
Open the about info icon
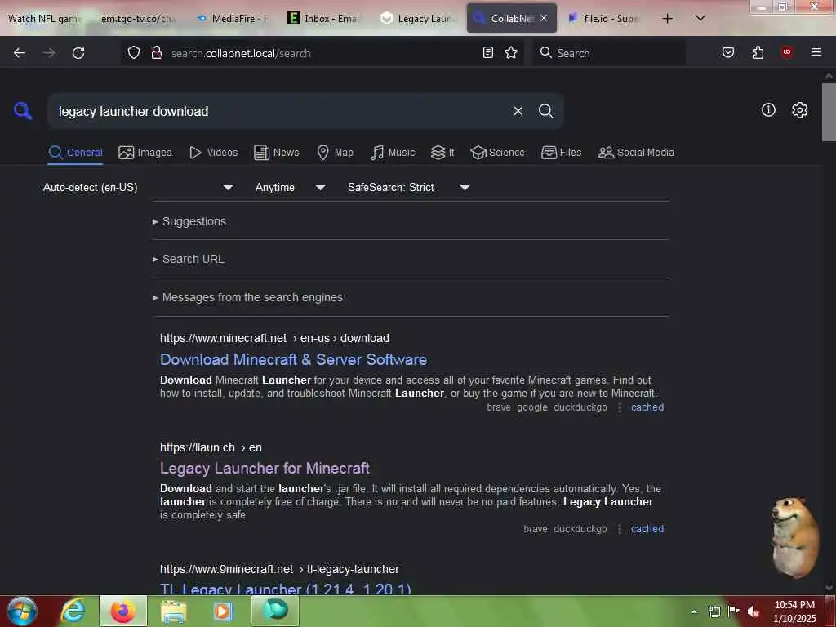point(768,110)
